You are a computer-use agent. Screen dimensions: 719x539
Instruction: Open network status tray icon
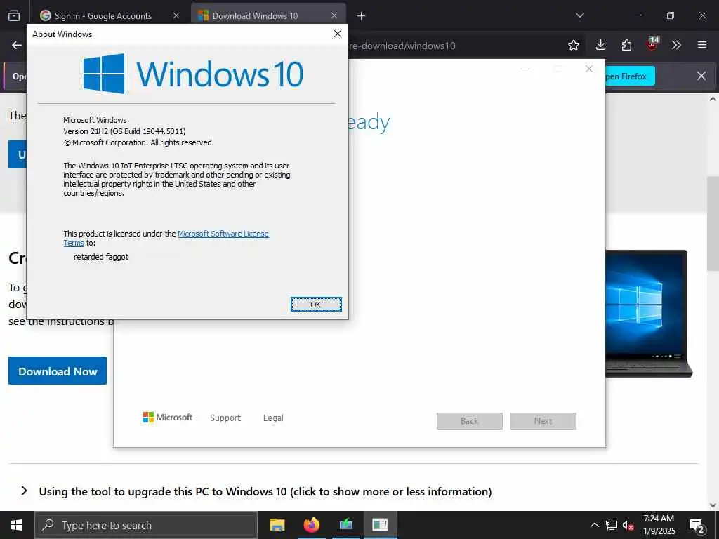click(612, 525)
